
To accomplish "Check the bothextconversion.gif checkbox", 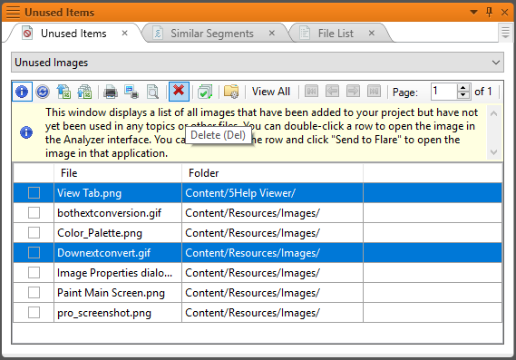I will point(34,212).
